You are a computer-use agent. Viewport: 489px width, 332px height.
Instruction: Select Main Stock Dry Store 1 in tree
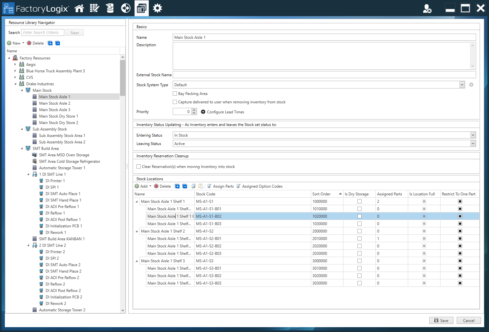pyautogui.click(x=59, y=116)
